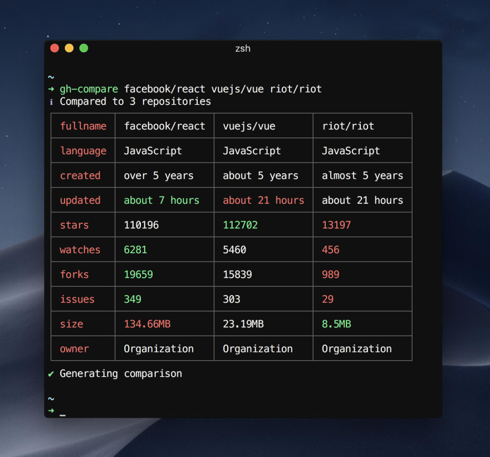Click the info icon before 'Compared'
The width and height of the screenshot is (490, 457).
pyautogui.click(x=51, y=102)
